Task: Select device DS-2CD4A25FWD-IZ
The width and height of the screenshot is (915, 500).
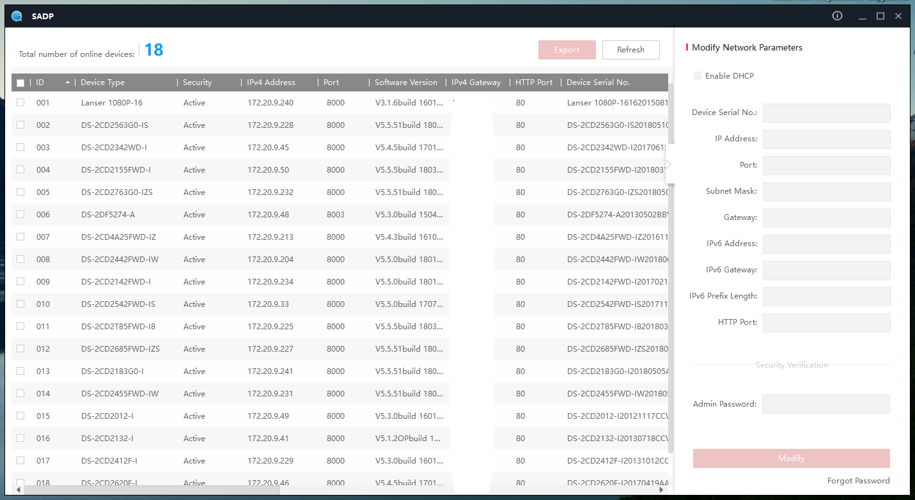Action: pos(118,237)
